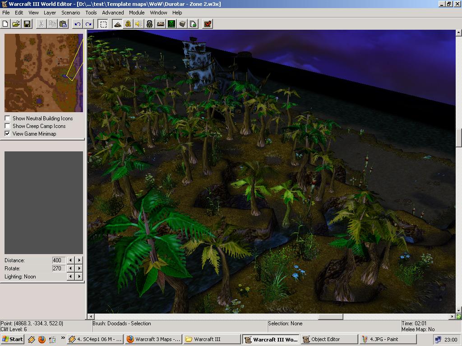Undo the last action with the toolbar arrow
The image size is (462, 346).
[x=78, y=24]
